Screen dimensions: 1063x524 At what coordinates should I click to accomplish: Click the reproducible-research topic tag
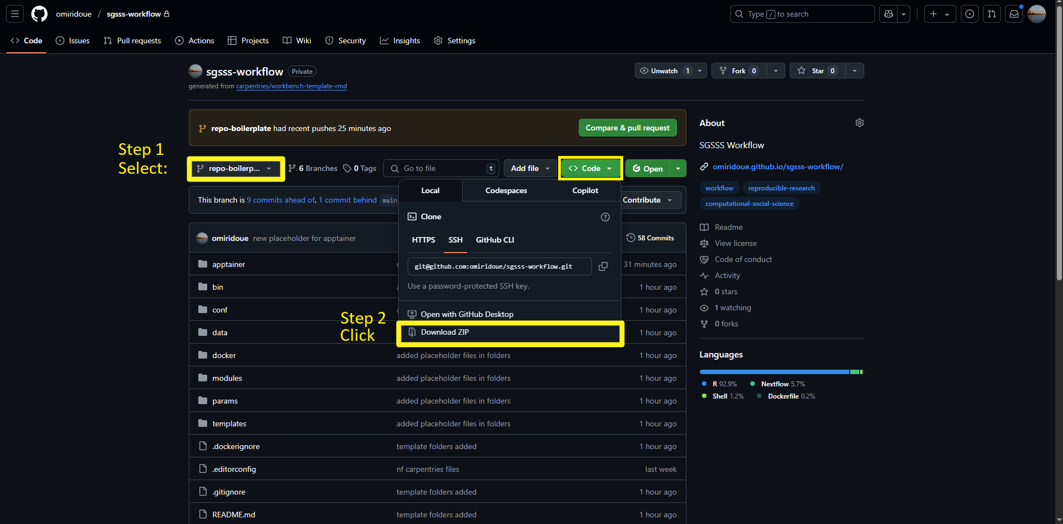(781, 188)
